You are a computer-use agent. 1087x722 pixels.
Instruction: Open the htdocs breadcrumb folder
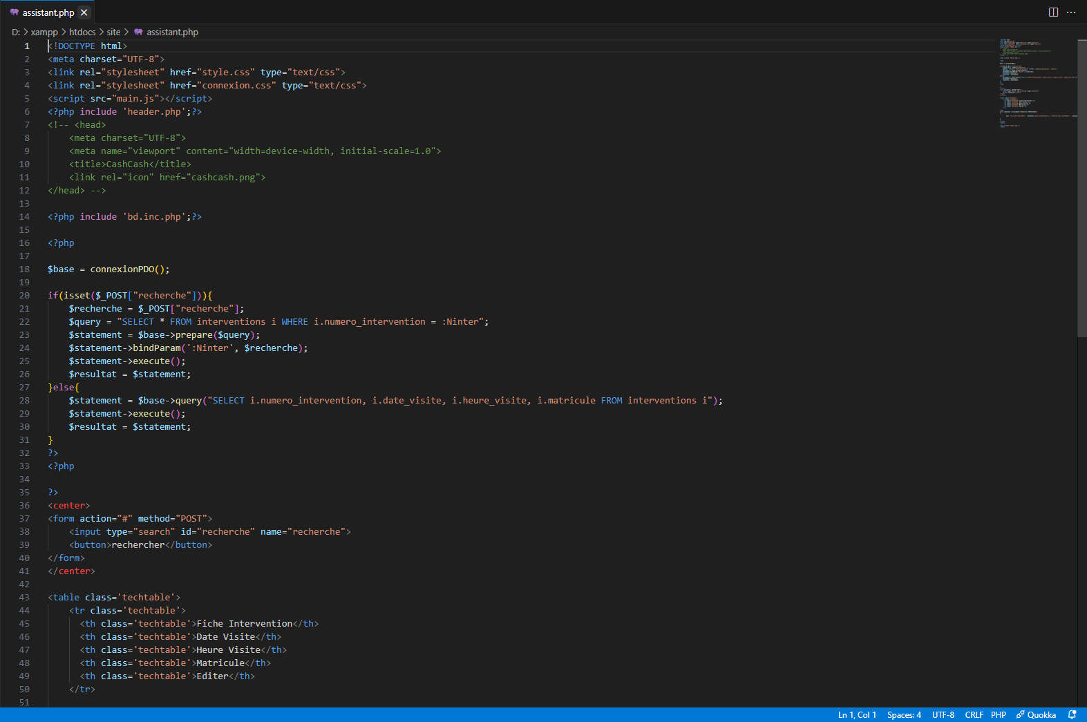pos(82,32)
